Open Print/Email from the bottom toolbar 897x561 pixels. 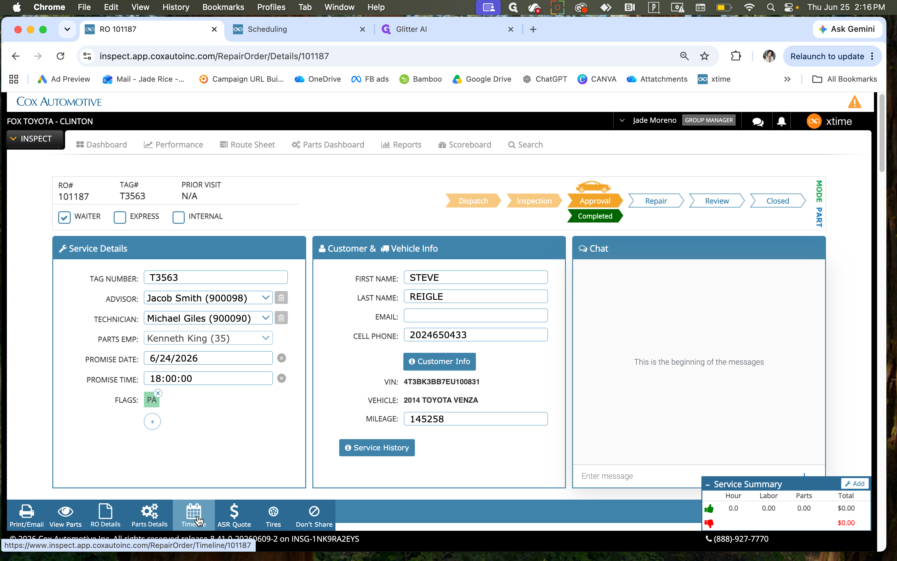coord(26,515)
